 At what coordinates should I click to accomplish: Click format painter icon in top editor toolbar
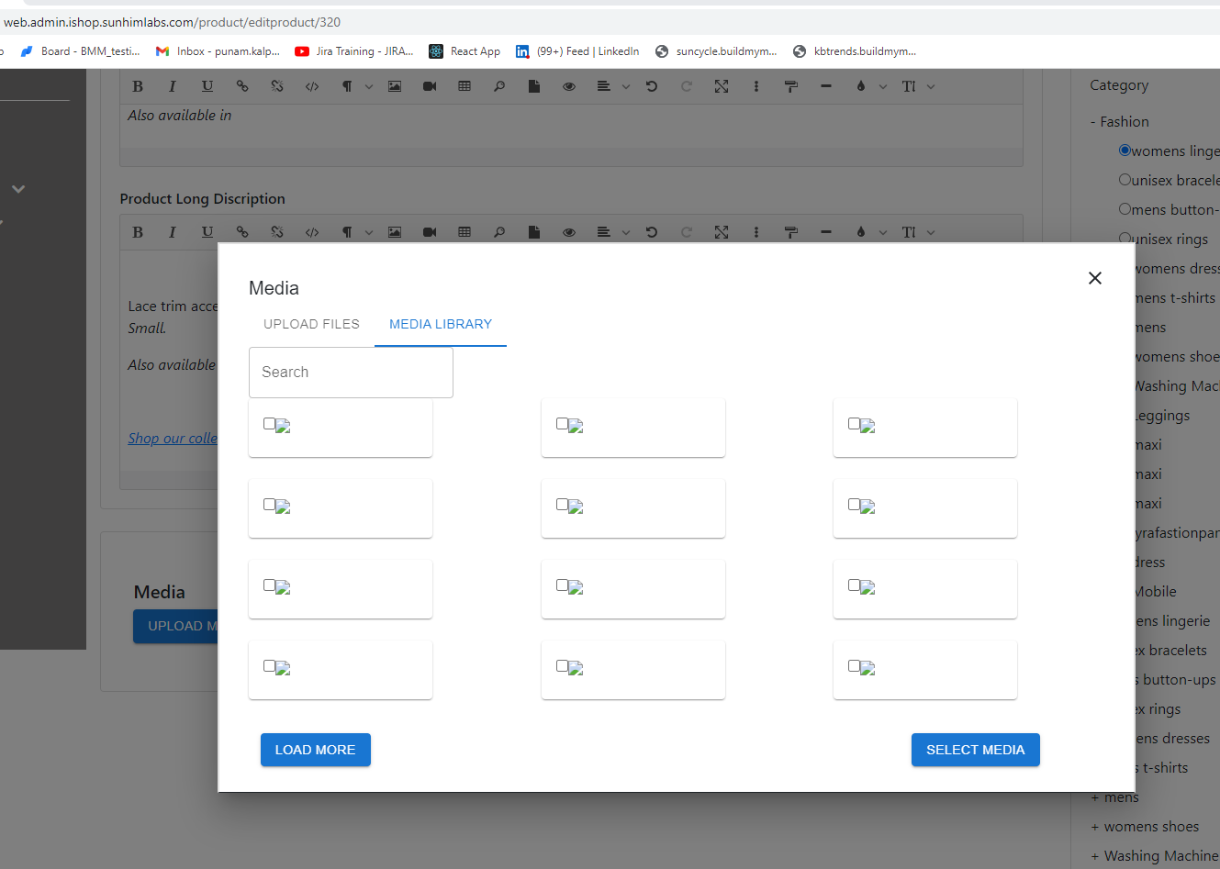tap(791, 86)
